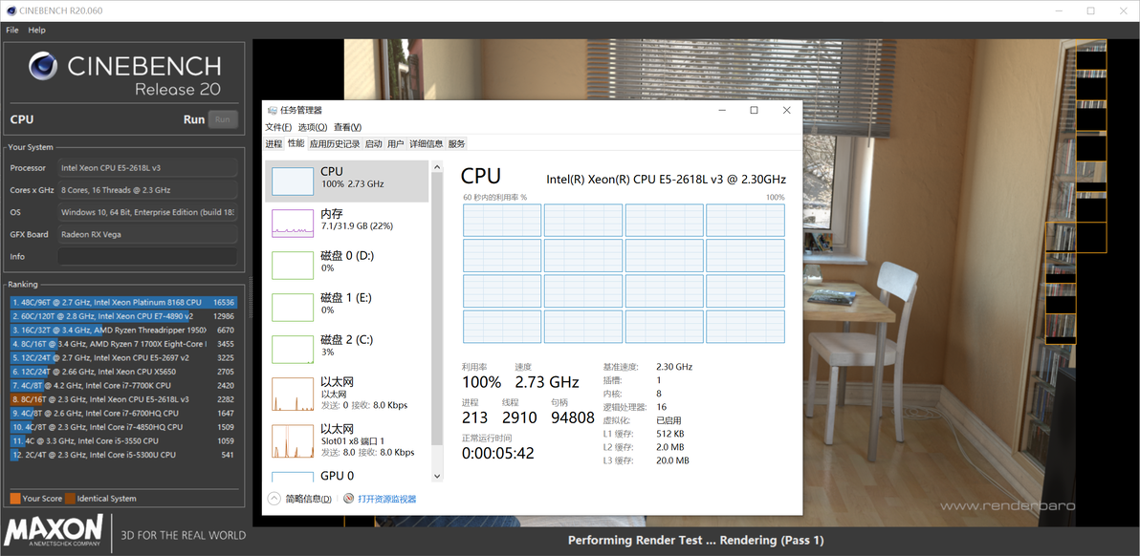The image size is (1140, 556).
Task: Click the OS field Windows 10
Action: pos(147,212)
